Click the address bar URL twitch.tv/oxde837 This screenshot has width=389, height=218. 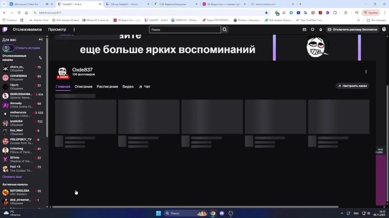tap(50, 13)
